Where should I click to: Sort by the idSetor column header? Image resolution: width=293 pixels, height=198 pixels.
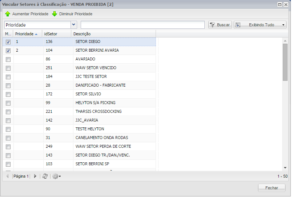(x=57, y=34)
